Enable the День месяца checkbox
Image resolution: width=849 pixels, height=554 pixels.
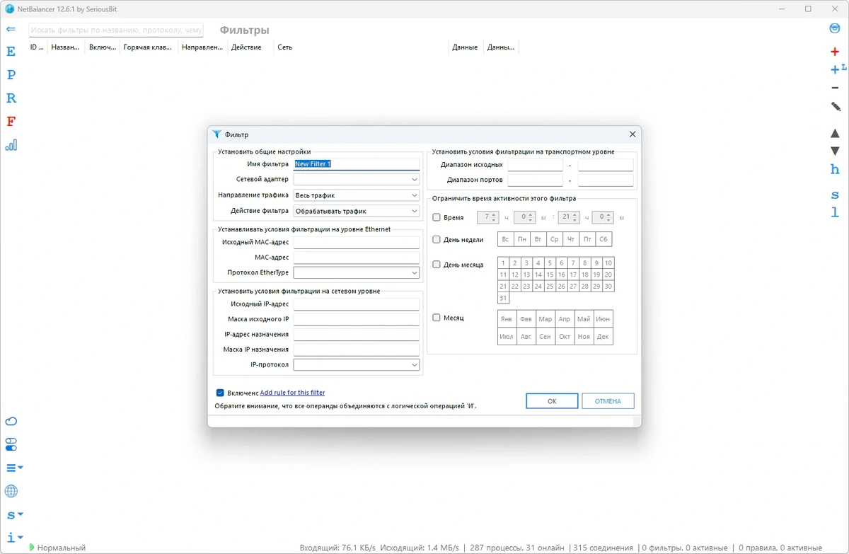437,265
